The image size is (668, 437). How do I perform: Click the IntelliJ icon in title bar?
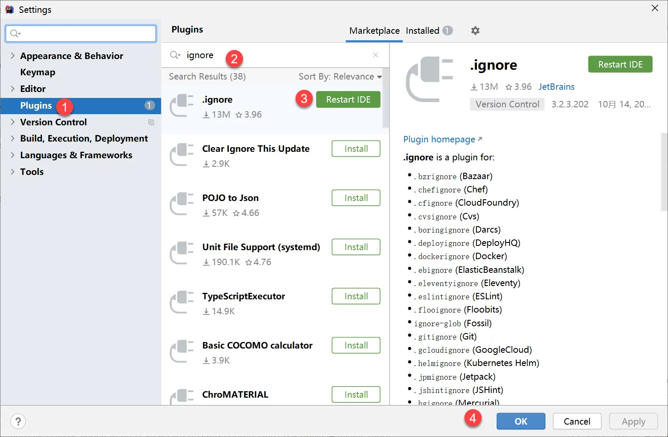9,9
